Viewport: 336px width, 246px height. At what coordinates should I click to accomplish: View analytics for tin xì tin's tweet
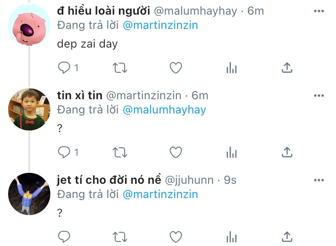[231, 152]
